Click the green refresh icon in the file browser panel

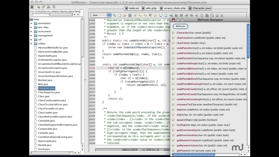[x=44, y=7]
